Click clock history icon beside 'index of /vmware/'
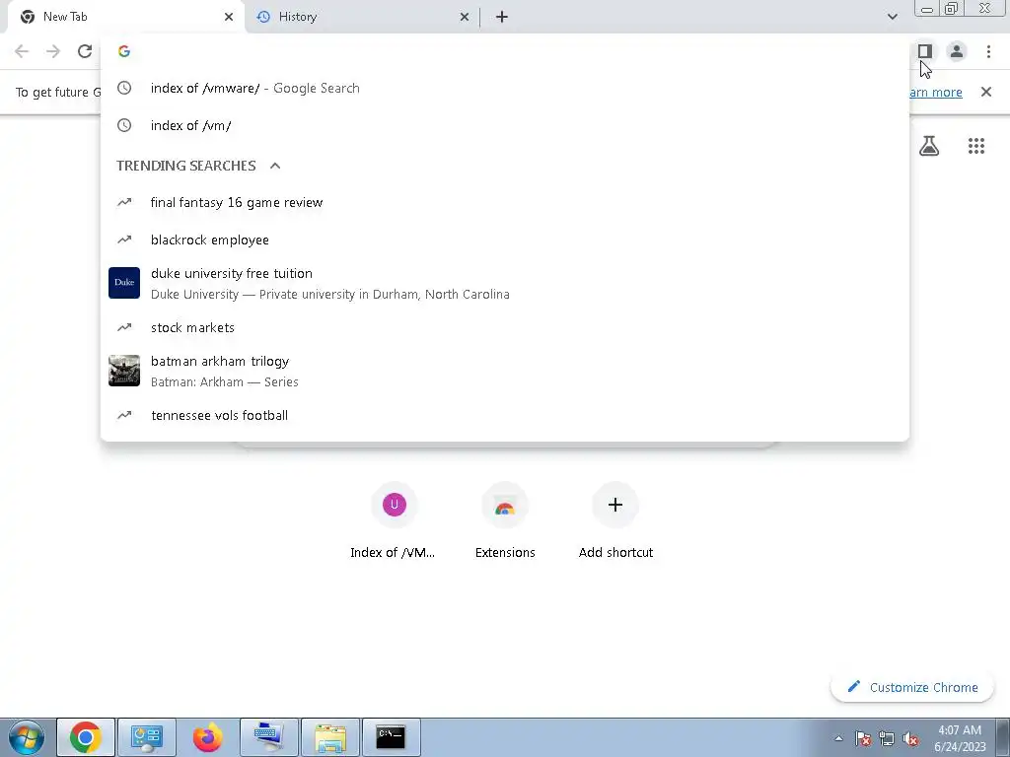The image size is (1010, 757). point(124,88)
